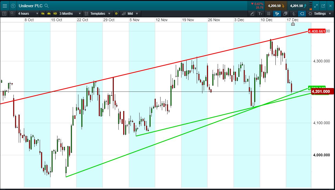Open the Templates dropdown
This screenshot has width=335, height=190.
[97, 13]
